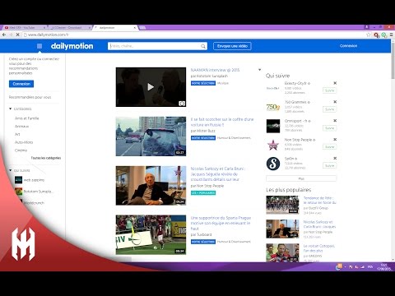Image resolution: width=395 pixels, height=296 pixels.
Task: Click the 750g channel logo
Action: [x=273, y=107]
